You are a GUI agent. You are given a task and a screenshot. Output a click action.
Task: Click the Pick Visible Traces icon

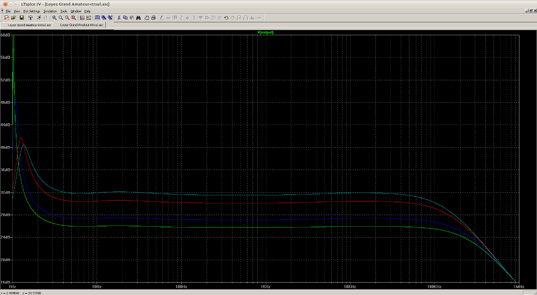coord(89,18)
